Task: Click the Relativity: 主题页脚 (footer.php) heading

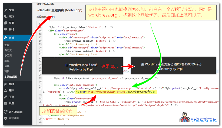Action: [59, 10]
